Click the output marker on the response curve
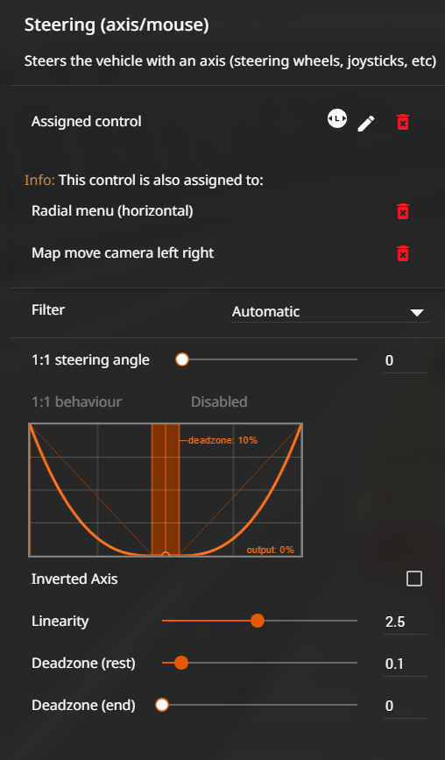This screenshot has width=445, height=760. point(166,555)
